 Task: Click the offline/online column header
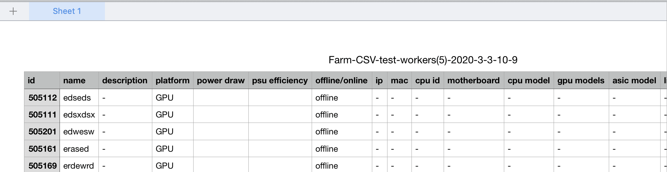click(341, 81)
